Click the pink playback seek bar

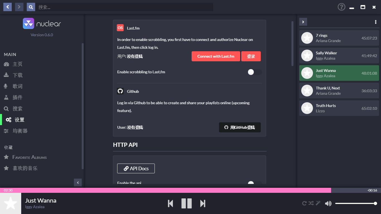[x=191, y=190]
